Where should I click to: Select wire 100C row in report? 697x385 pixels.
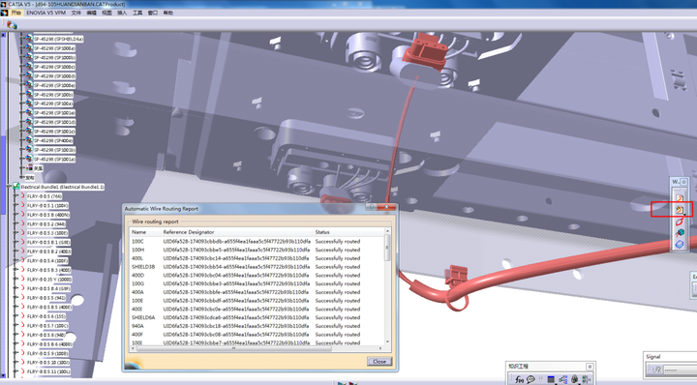pyautogui.click(x=257, y=242)
